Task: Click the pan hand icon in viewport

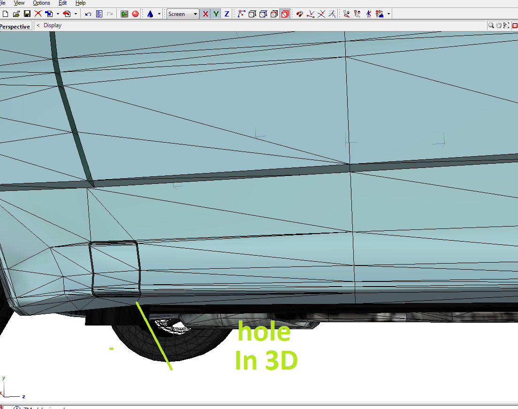Action: point(499,25)
